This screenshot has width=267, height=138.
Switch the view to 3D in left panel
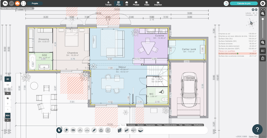click(x=8, y=85)
